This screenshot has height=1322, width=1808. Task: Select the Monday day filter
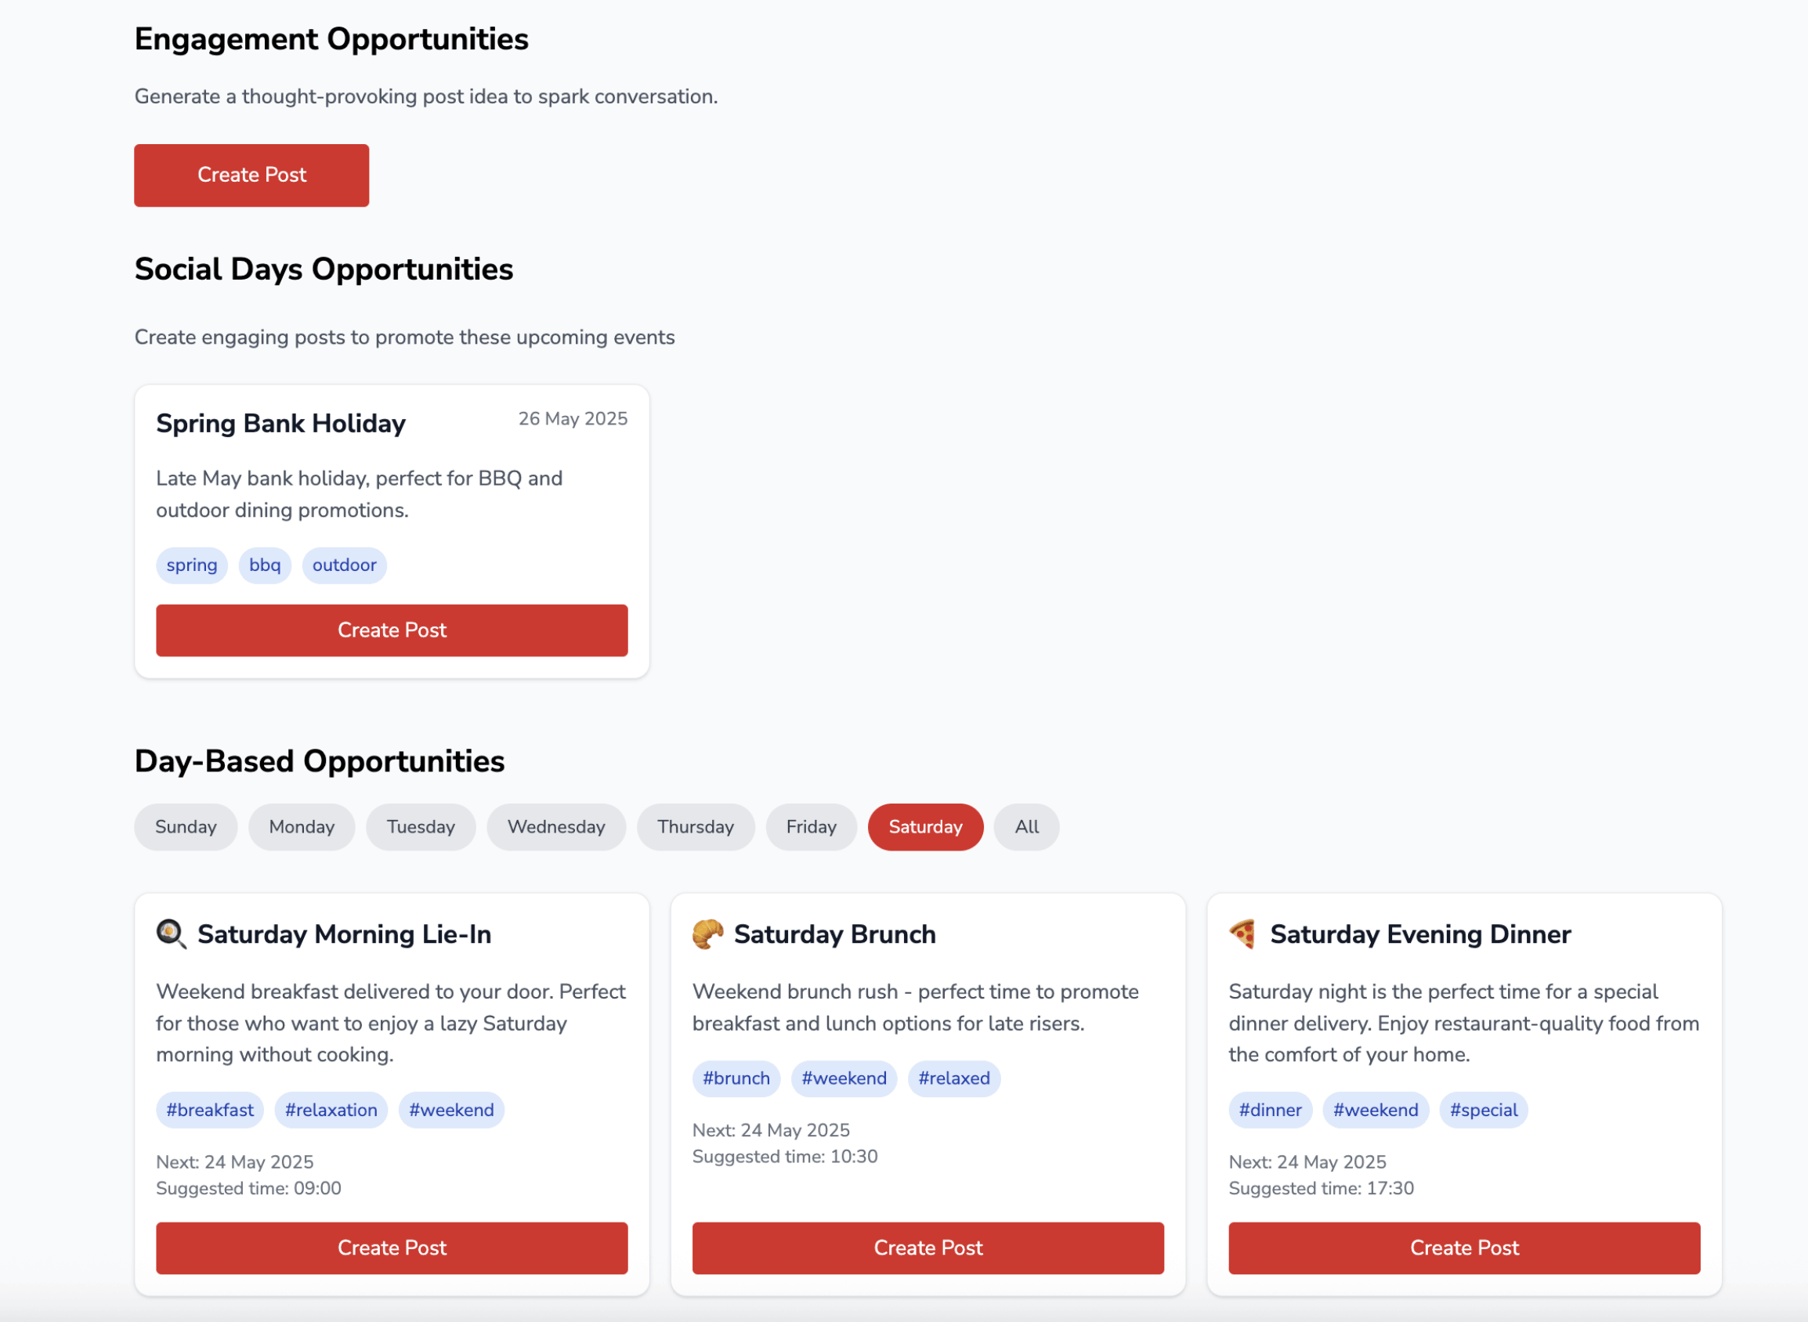tap(301, 827)
